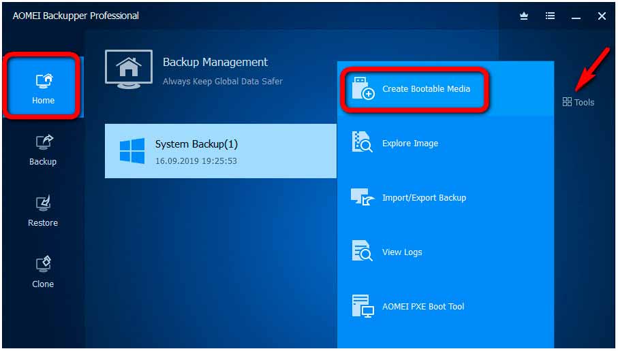Expand the Tools menu
Screen dimensions: 618x351
578,102
